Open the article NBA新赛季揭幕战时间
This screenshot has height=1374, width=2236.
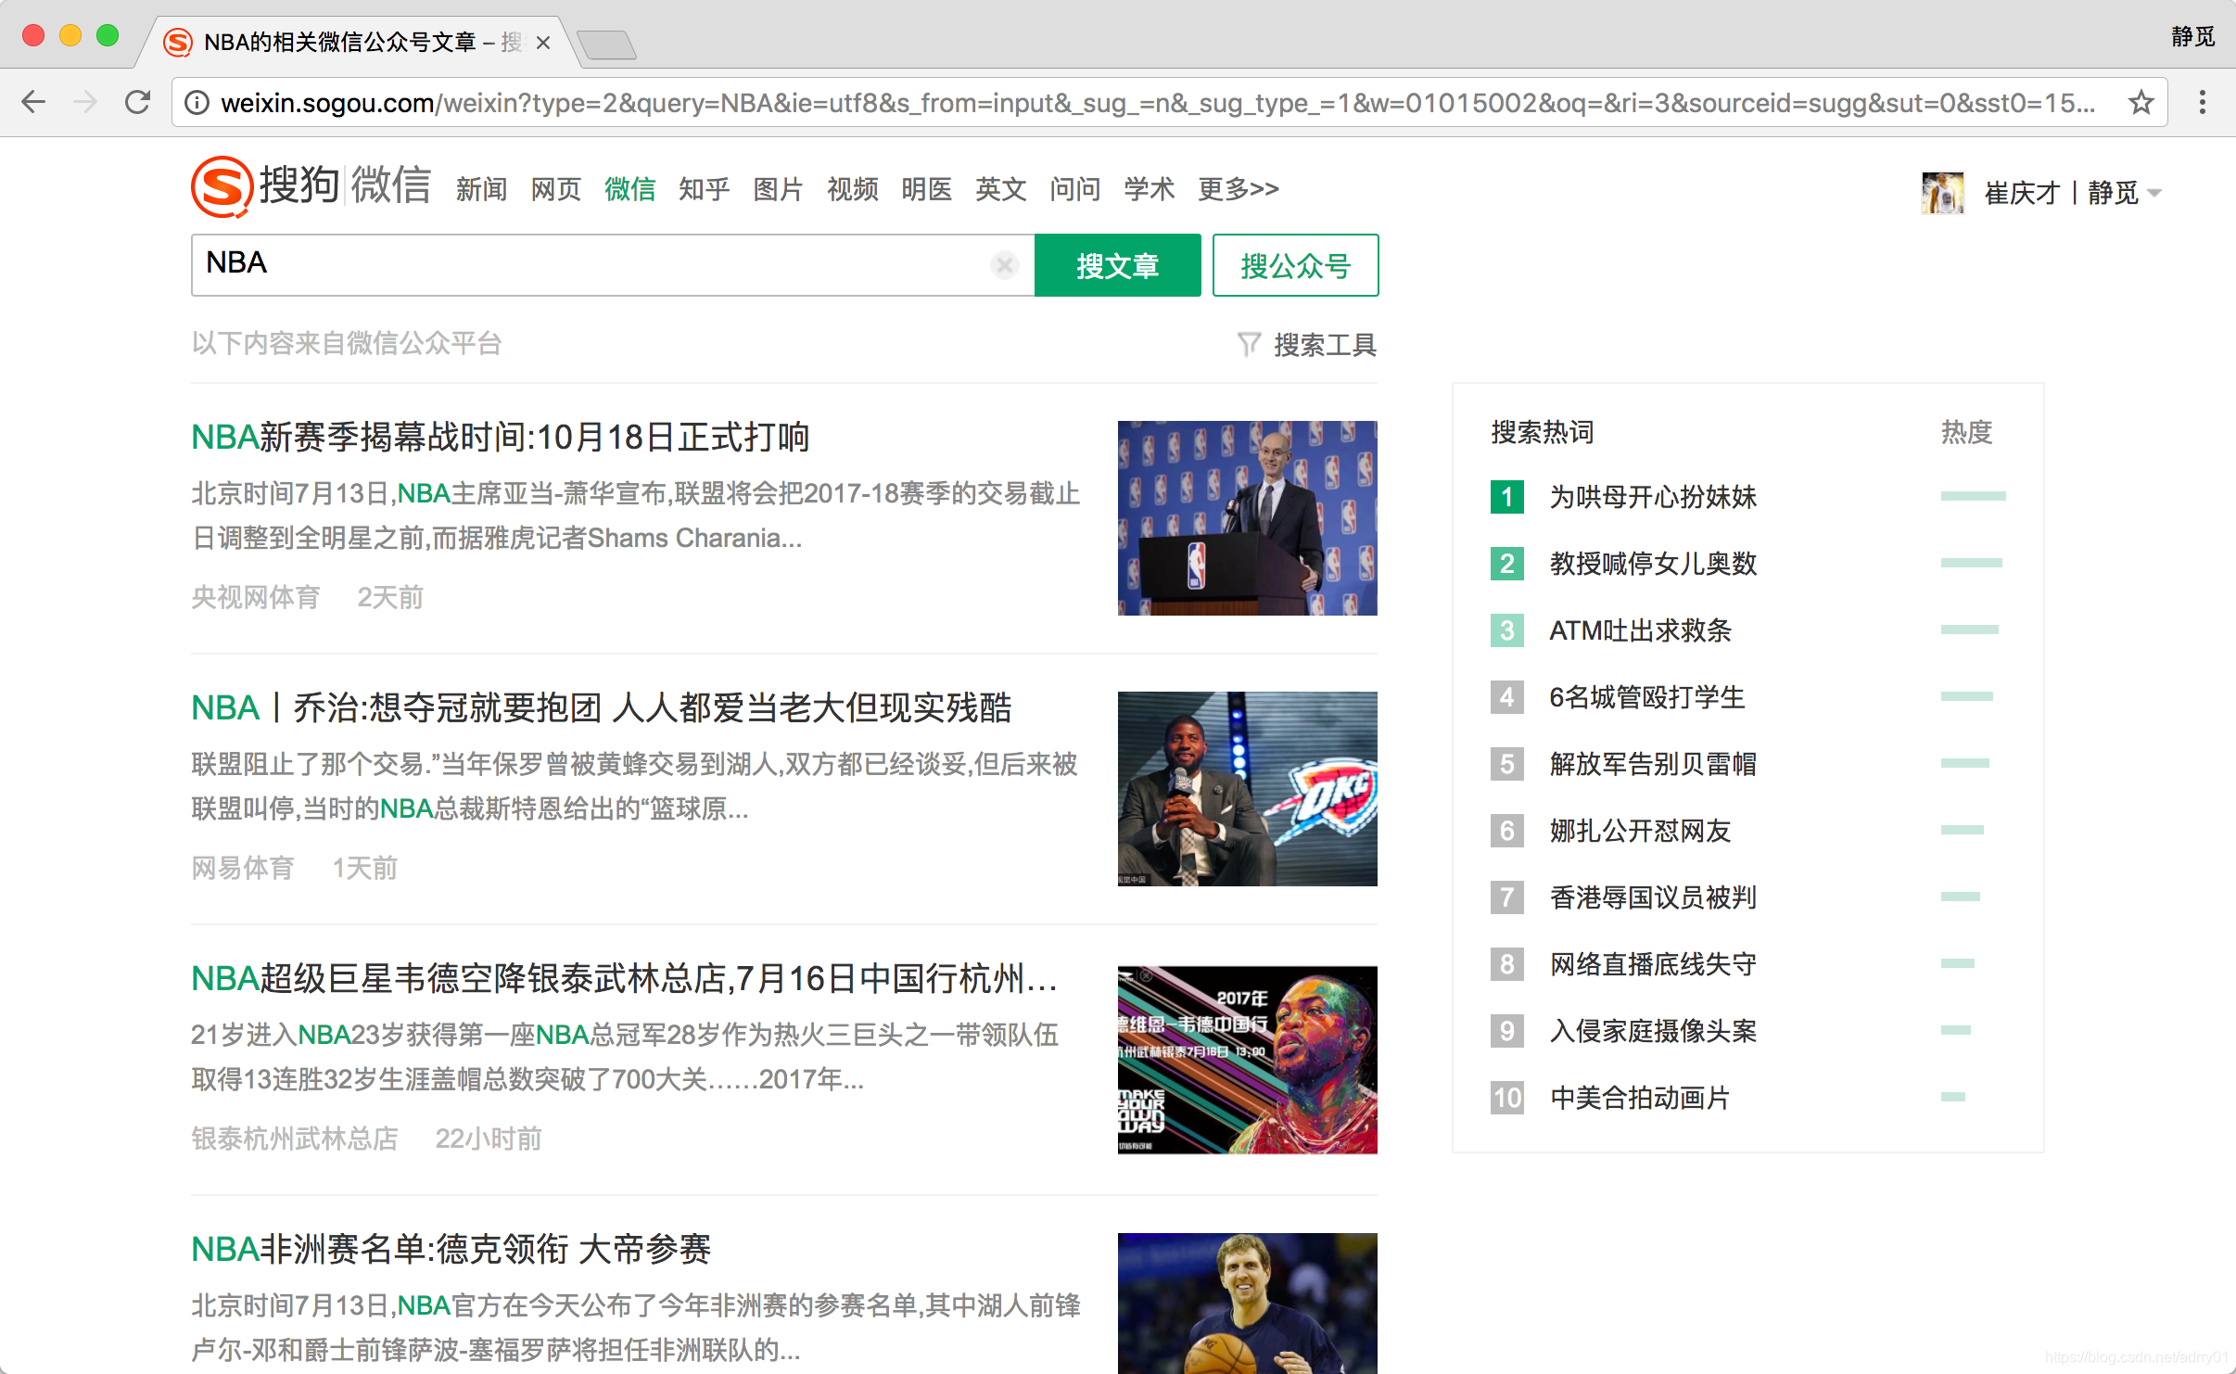click(500, 436)
